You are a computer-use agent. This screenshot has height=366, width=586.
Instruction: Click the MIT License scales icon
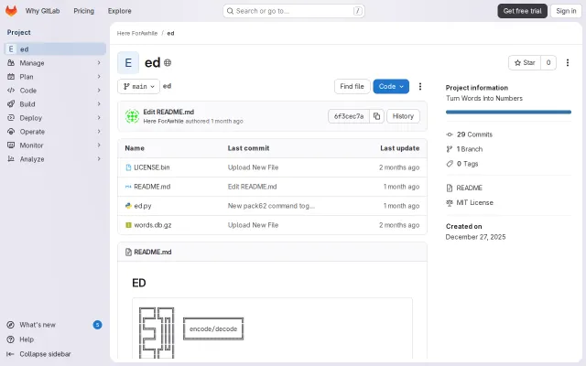click(x=450, y=202)
